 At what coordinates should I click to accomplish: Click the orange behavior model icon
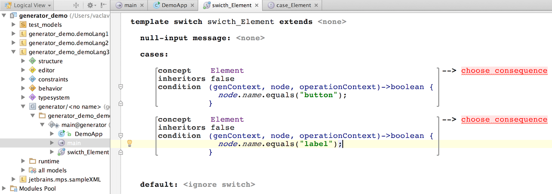(33, 89)
